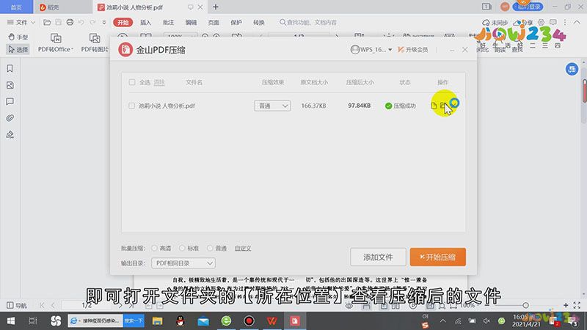Collapse the ribbon with top-right chevron
587x330 pixels.
click(577, 23)
